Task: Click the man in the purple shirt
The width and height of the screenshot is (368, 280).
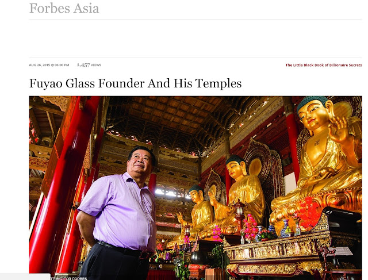Action: tap(117, 213)
